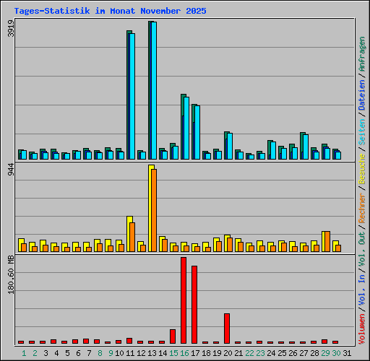Click the tallest red volume bar for day 16

184,300
